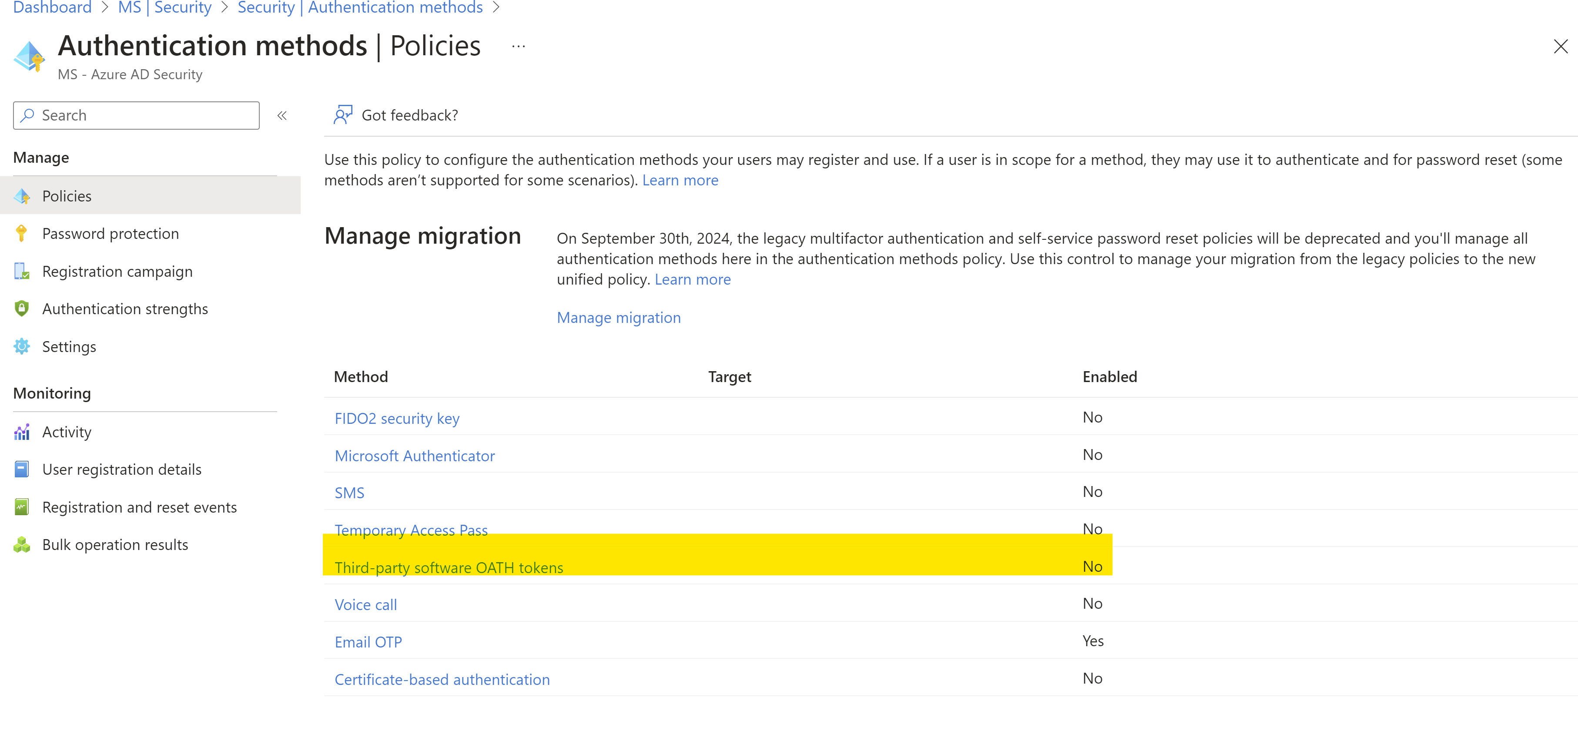Click MS - Azure AD Security subtitle
Image resolution: width=1578 pixels, height=748 pixels.
click(x=130, y=74)
